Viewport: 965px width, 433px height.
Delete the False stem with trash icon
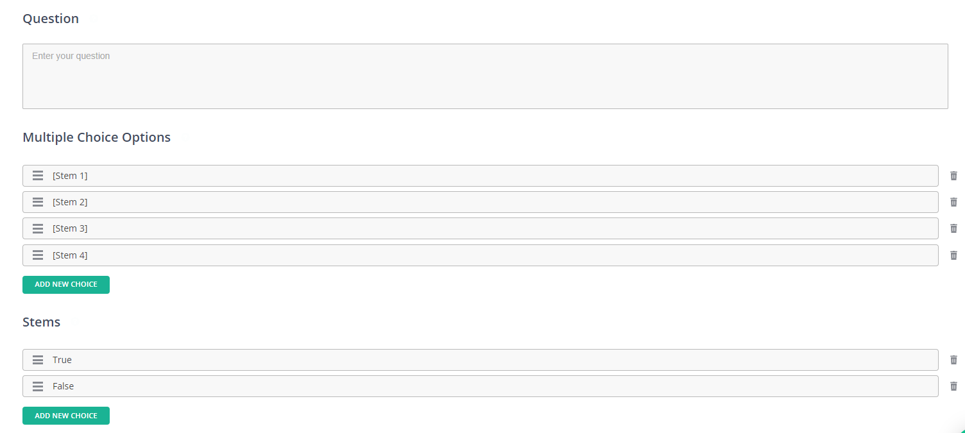[x=953, y=386]
